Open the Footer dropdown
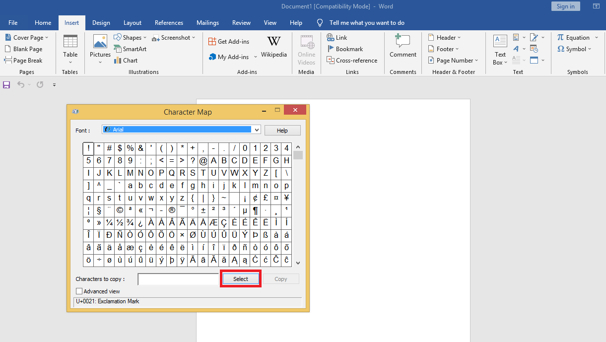The height and width of the screenshot is (342, 606). [443, 49]
